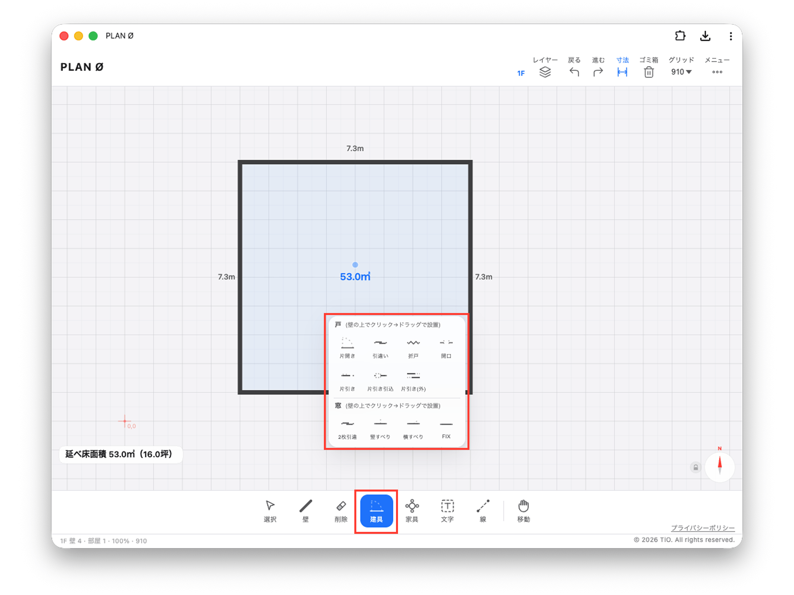
Task: Select the 文字 text tool
Action: (447, 511)
